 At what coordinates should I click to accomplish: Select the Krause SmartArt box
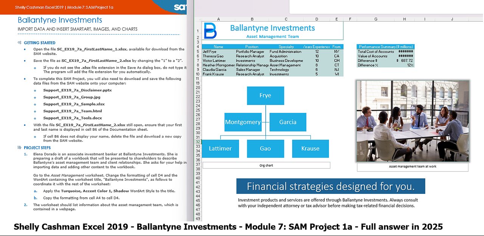point(310,148)
